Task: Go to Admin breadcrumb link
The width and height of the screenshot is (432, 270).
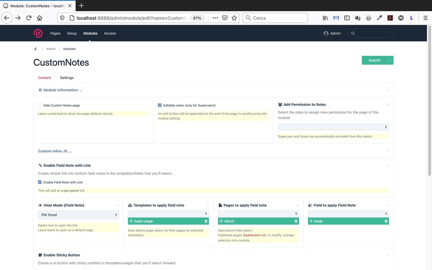Action: [x=51, y=49]
